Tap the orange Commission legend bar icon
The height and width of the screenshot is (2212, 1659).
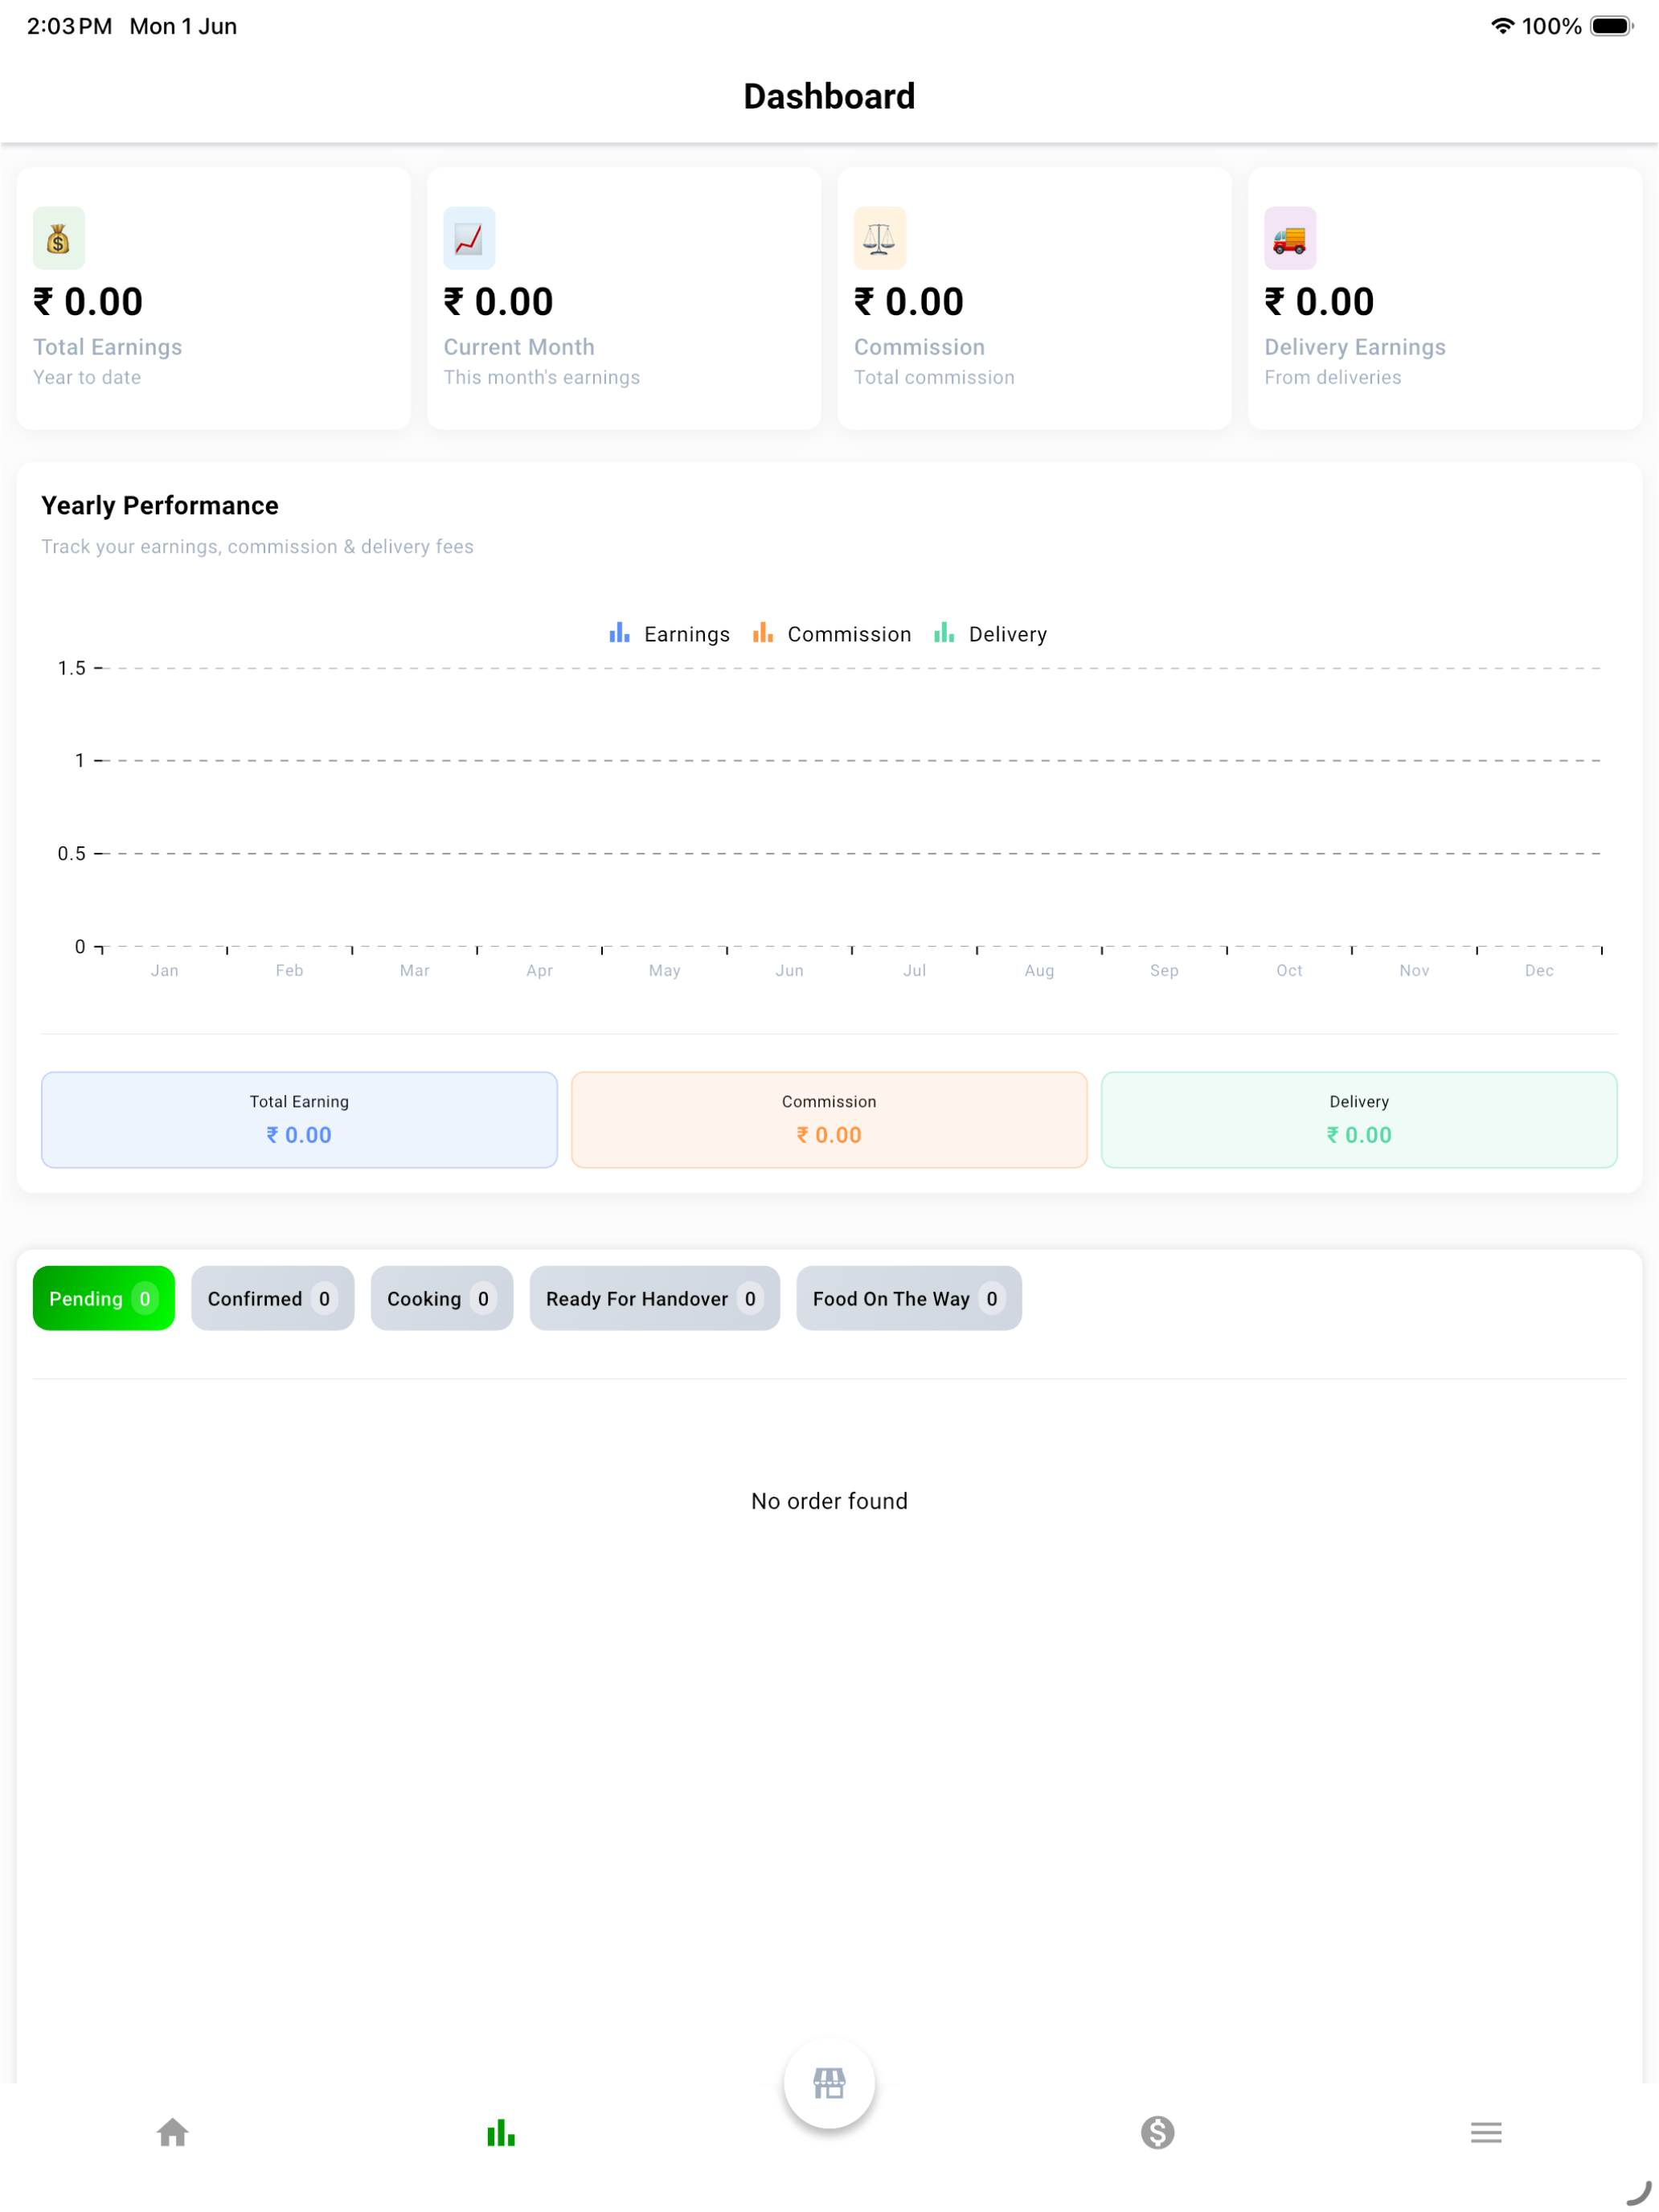tap(763, 633)
